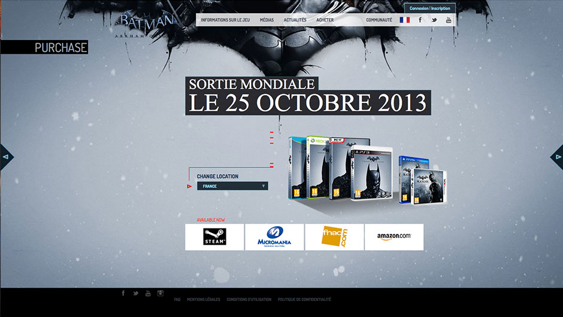Open the Actualités menu item

click(x=295, y=20)
